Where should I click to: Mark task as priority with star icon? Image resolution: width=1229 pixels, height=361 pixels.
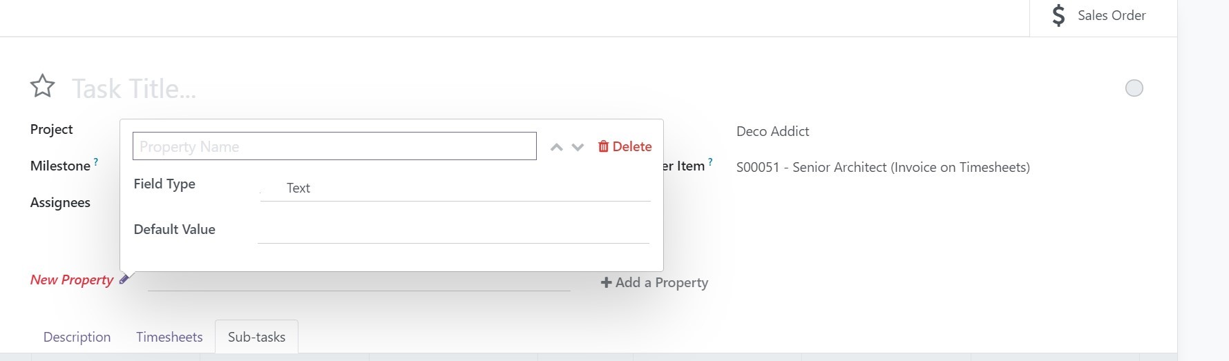(43, 86)
